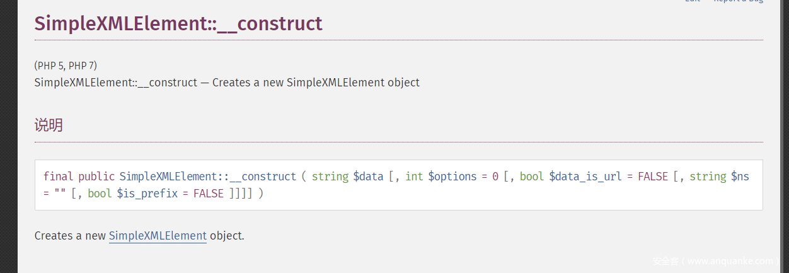This screenshot has height=273, width=789.
Task: Click the (PHP 5, PHP 7) version text
Action: 66,66
